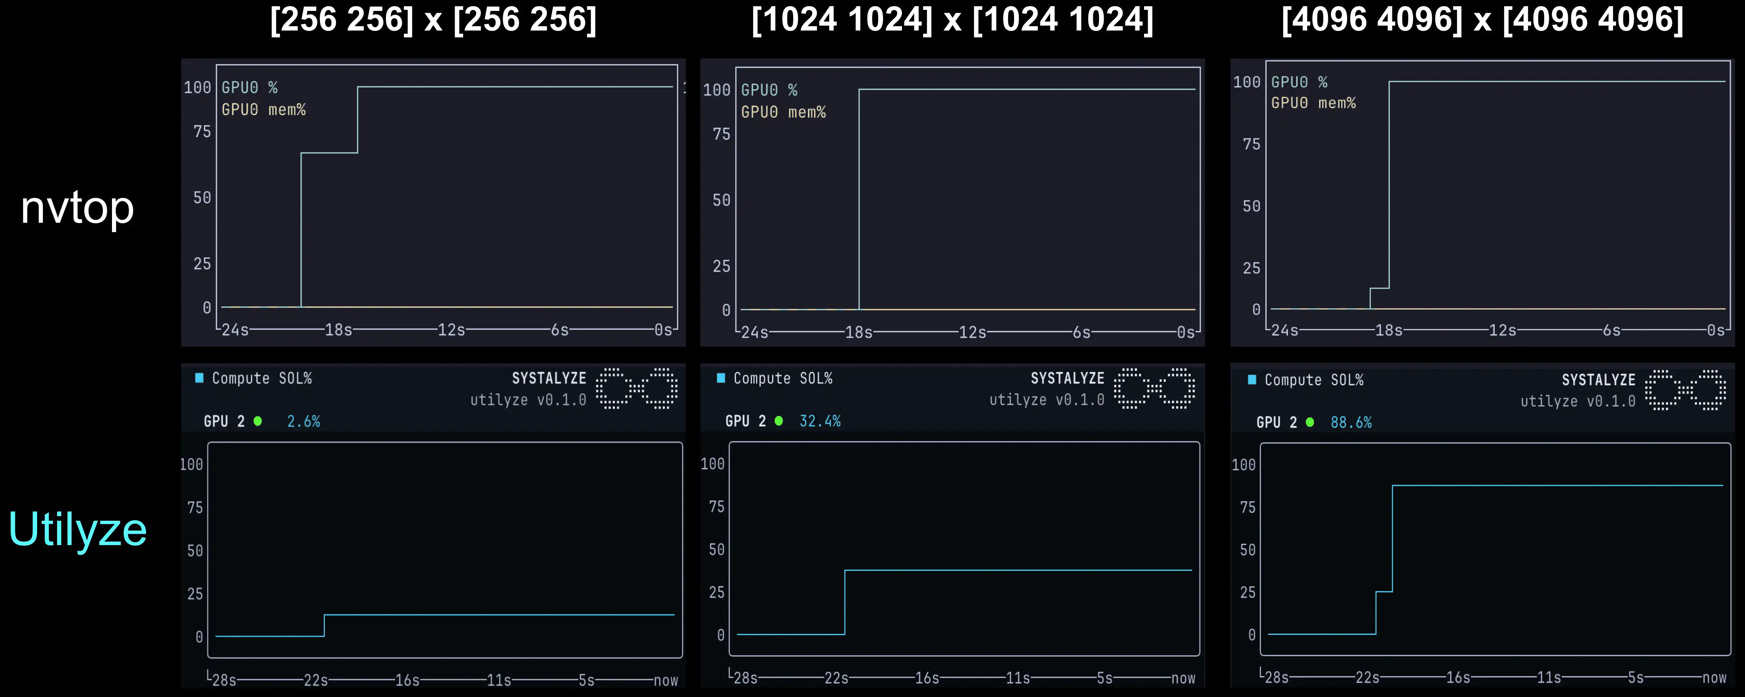
Task: Click the 32.4% utilization value
Action: click(x=820, y=421)
